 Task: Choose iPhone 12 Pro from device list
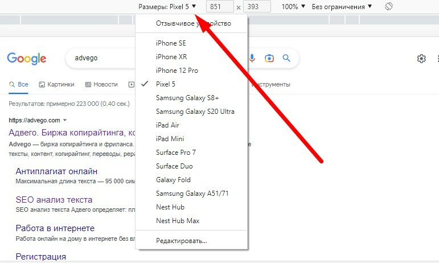[177, 71]
